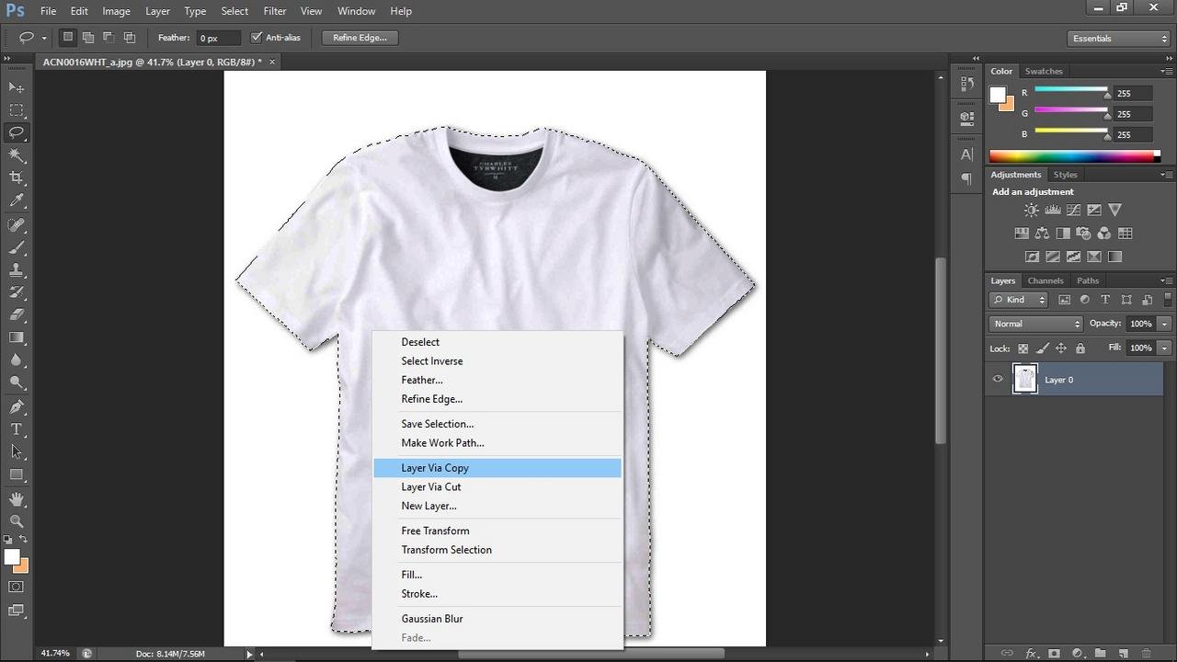The image size is (1177, 662).
Task: Choose Layer Via Copy from context menu
Action: pyautogui.click(x=435, y=468)
